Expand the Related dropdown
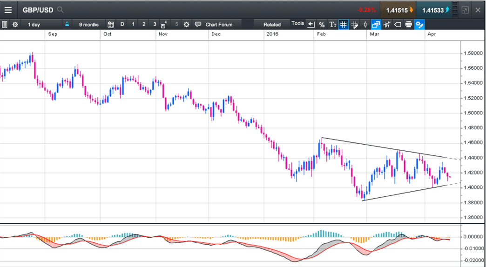The image size is (486, 267). tap(272, 25)
